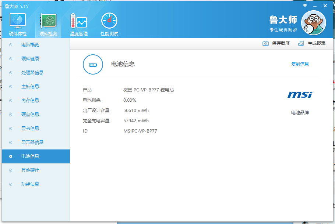Select the 主板信息 radio bullet

(x=10, y=86)
